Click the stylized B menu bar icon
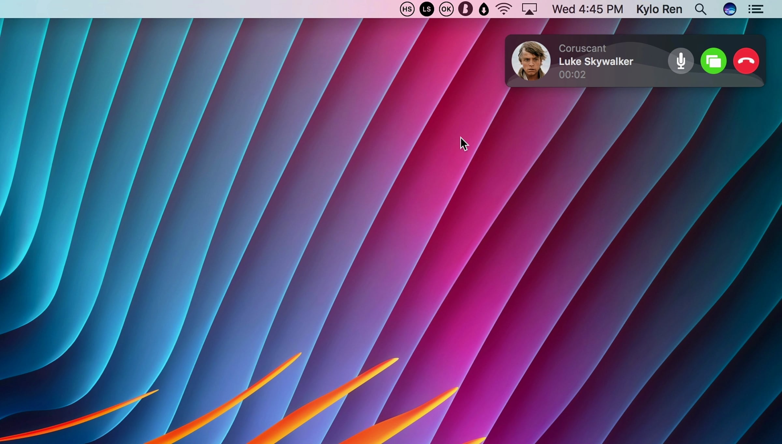This screenshot has width=782, height=444. point(465,9)
